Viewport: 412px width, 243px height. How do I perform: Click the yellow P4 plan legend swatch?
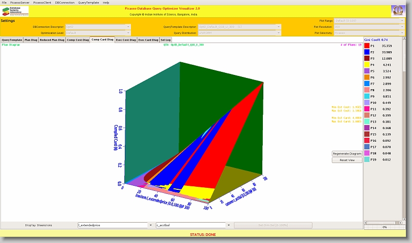[x=367, y=65]
